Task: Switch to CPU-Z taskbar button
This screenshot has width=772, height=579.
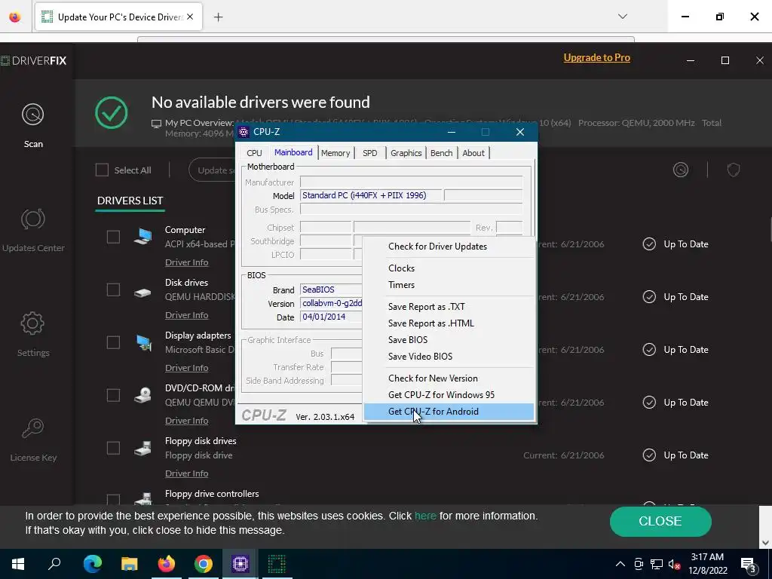Action: (x=240, y=564)
